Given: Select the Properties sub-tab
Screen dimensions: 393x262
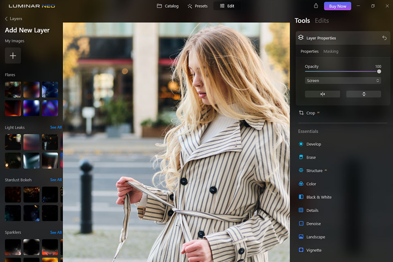Looking at the screenshot, I should [x=309, y=52].
